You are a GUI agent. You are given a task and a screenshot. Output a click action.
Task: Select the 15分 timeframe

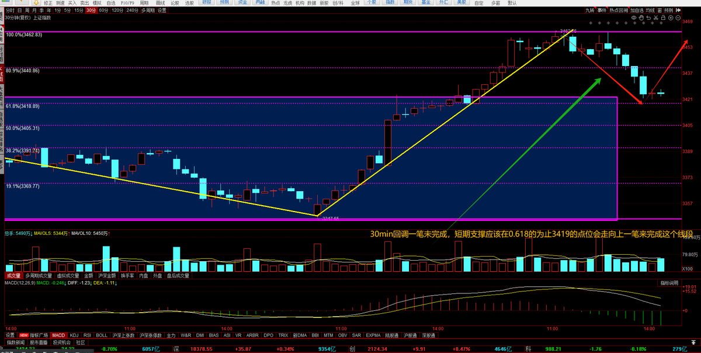[x=78, y=11]
